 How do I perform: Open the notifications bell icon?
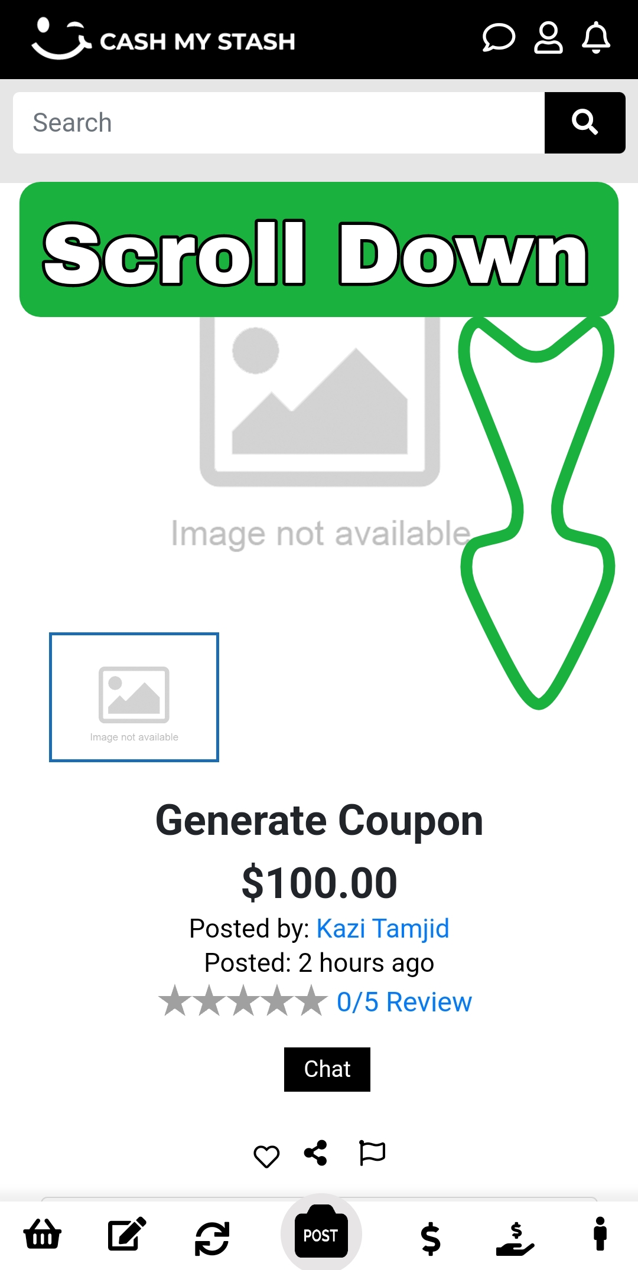(x=596, y=38)
